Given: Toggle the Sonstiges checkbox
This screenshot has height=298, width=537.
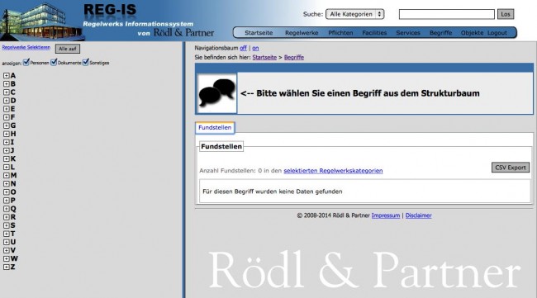Looking at the screenshot, I should tap(86, 62).
